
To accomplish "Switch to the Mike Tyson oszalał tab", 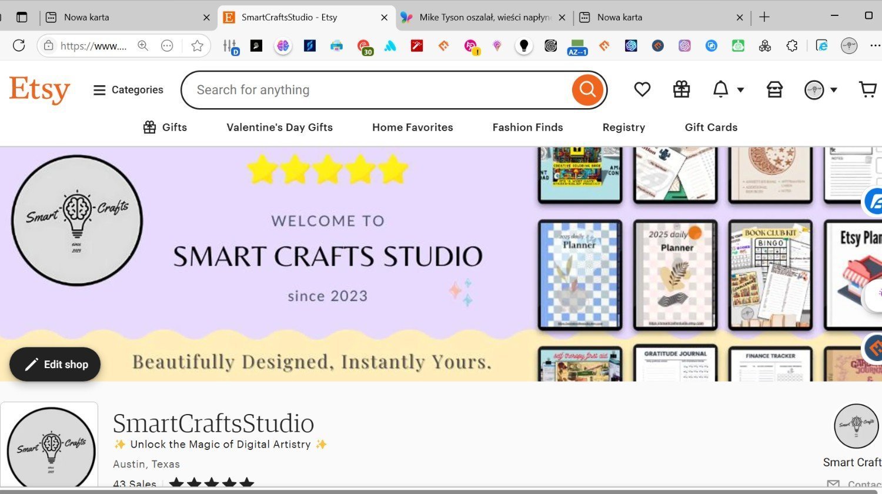I will point(483,17).
